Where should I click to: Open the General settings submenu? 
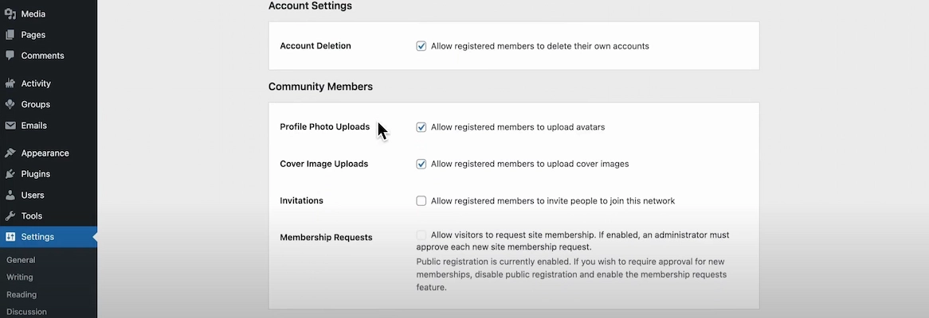pos(21,260)
